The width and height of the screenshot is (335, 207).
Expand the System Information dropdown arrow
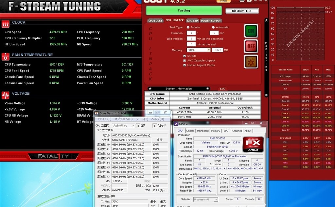(x=207, y=88)
